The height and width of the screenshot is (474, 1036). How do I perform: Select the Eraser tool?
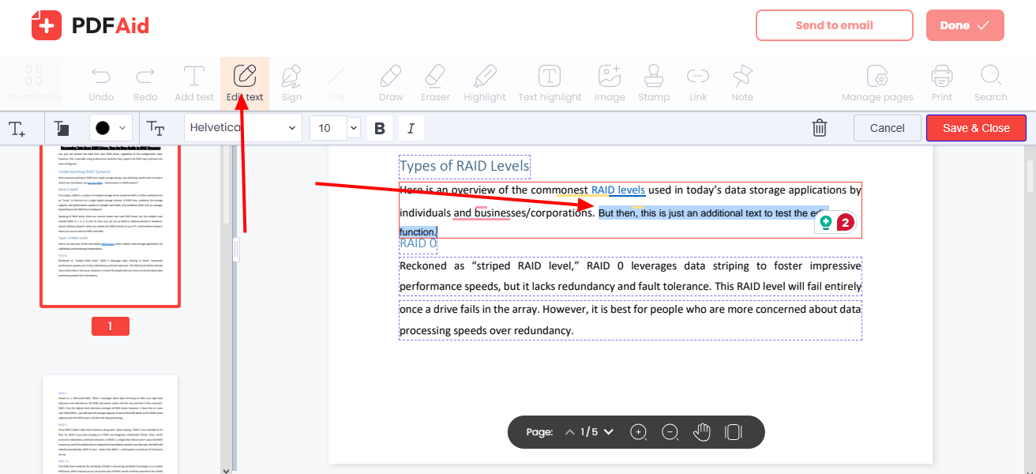(x=434, y=83)
